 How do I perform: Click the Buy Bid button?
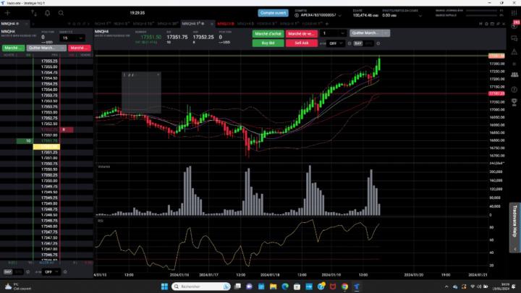(x=268, y=43)
